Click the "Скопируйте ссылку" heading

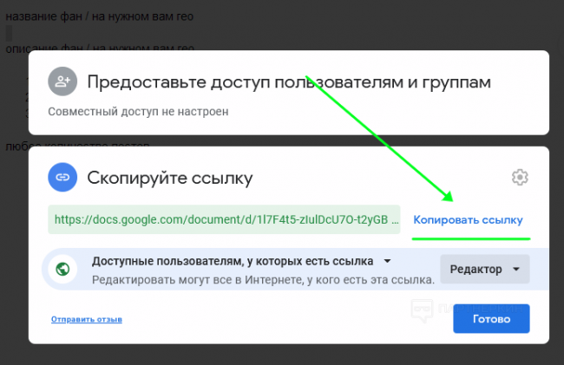pyautogui.click(x=170, y=179)
